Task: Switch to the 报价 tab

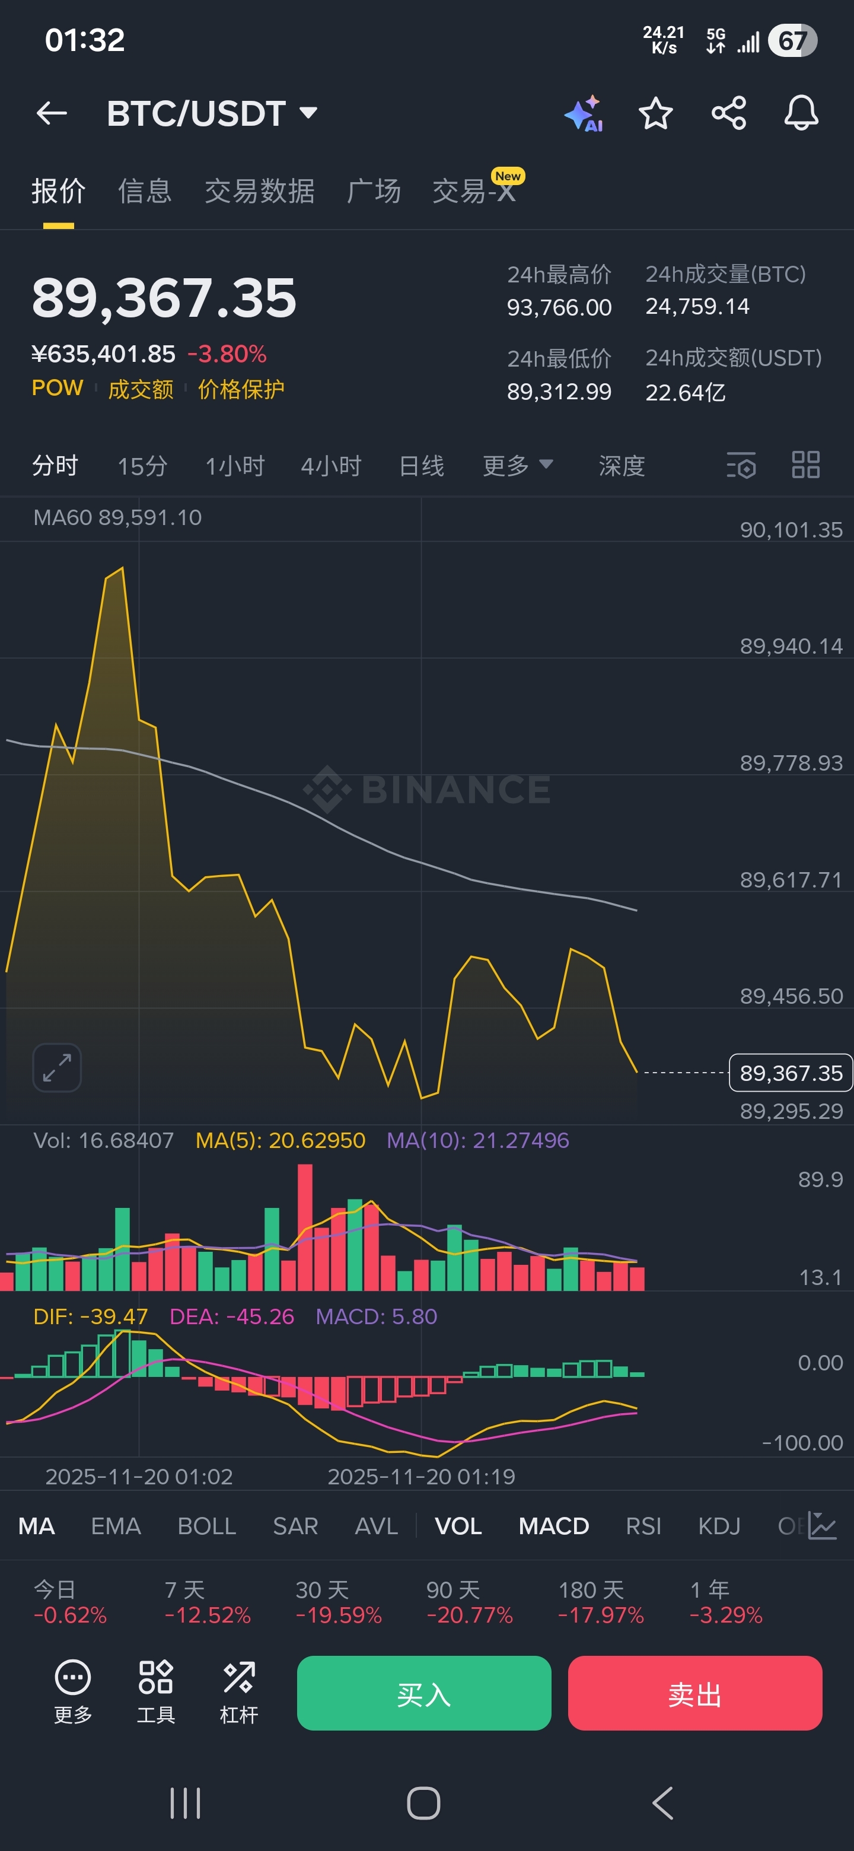Action: pos(58,191)
